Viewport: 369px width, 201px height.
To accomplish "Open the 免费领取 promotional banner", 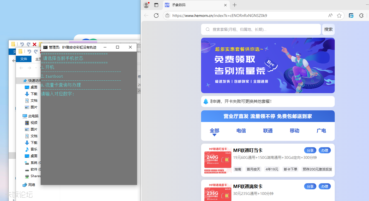I will [x=268, y=65].
